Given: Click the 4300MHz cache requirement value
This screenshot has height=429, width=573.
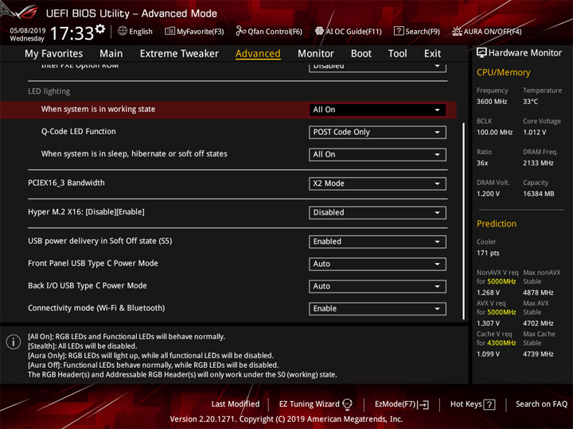Looking at the screenshot, I should click(501, 343).
